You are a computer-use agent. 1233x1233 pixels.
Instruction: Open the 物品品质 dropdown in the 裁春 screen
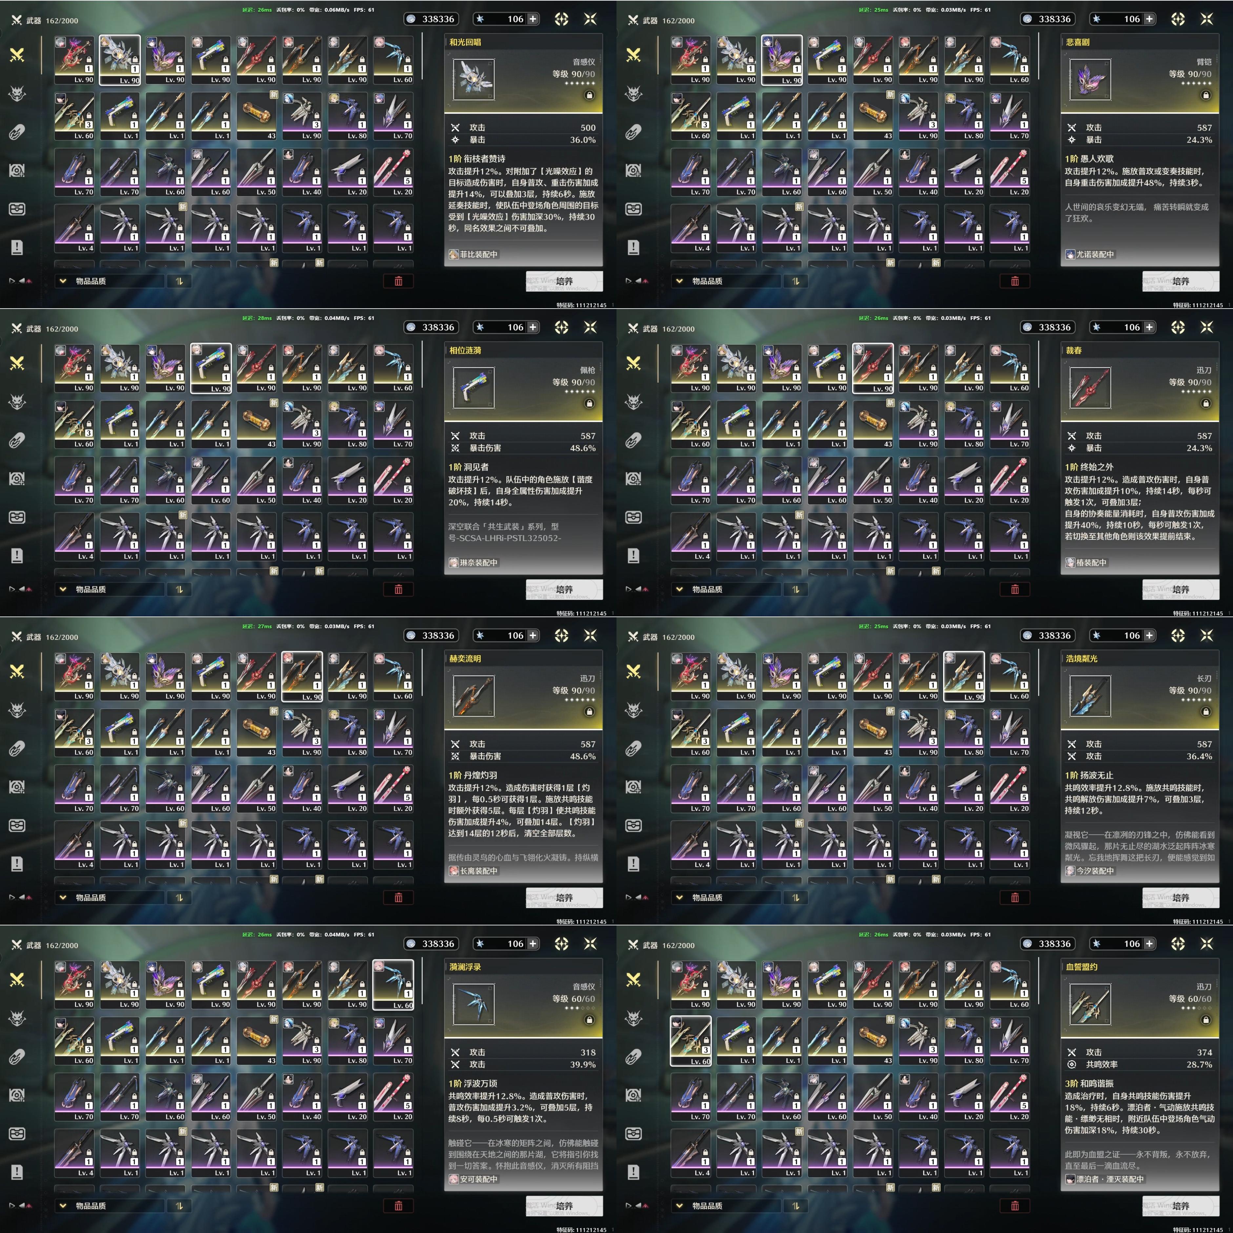[x=726, y=589]
